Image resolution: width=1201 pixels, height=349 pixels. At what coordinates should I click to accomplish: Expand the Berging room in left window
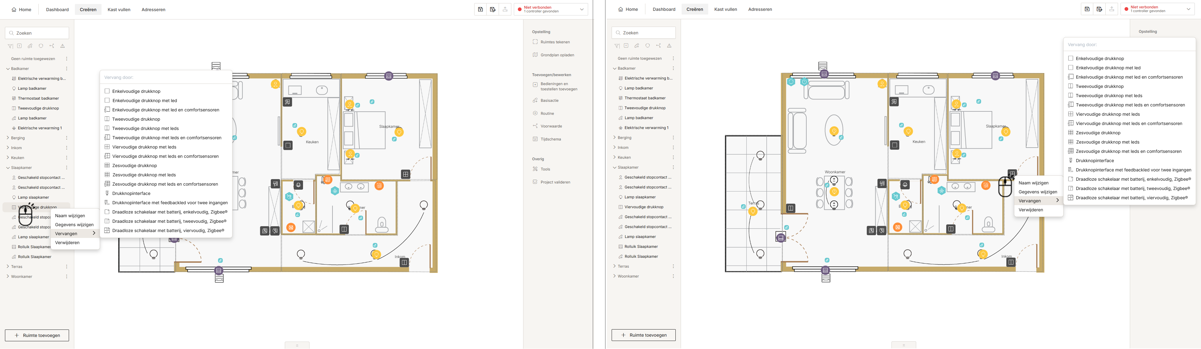tap(8, 138)
